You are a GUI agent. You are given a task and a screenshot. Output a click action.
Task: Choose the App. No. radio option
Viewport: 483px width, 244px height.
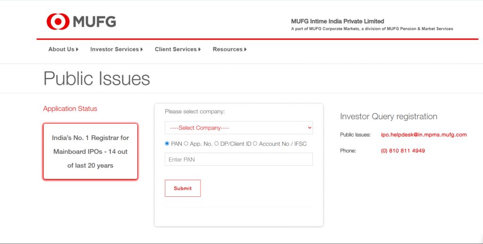[186, 143]
